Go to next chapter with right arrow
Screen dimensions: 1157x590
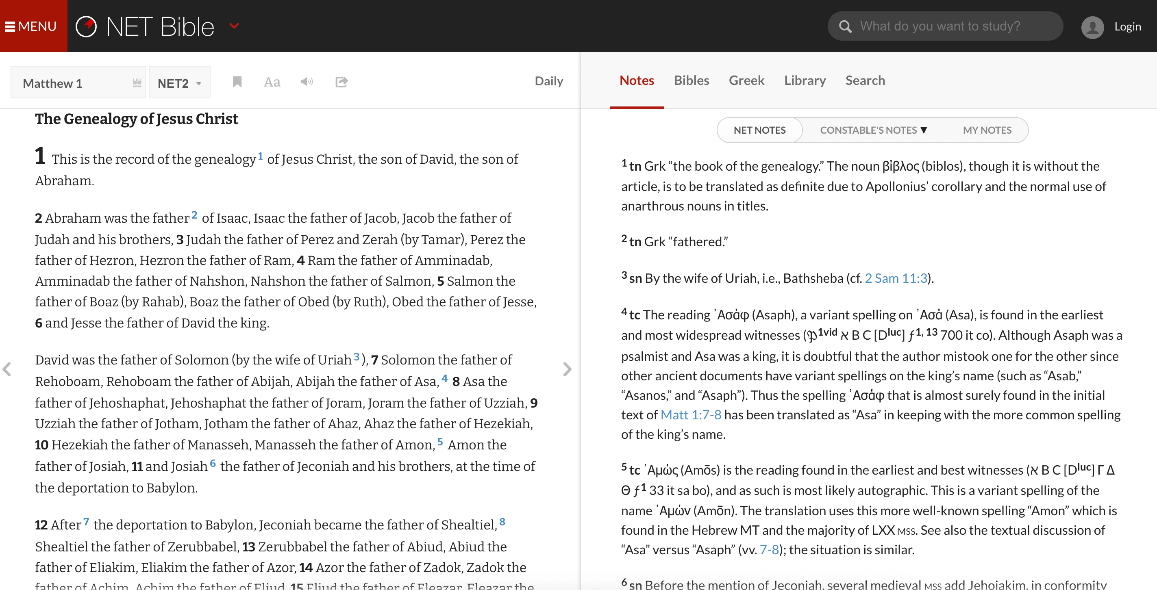(x=567, y=369)
